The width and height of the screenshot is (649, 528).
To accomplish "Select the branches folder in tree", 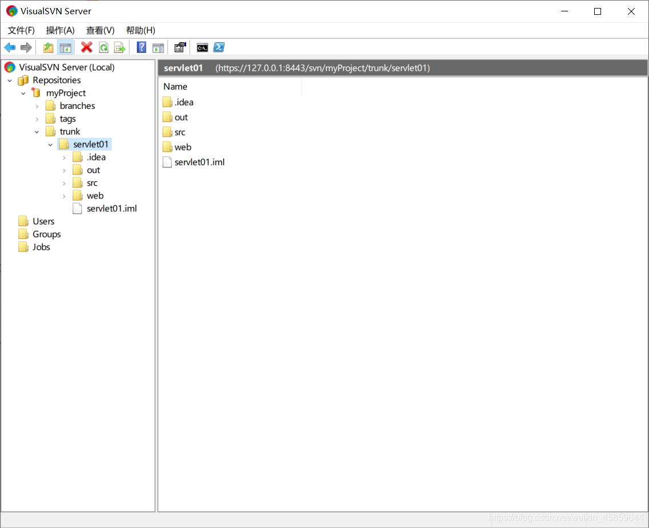I will [x=78, y=105].
